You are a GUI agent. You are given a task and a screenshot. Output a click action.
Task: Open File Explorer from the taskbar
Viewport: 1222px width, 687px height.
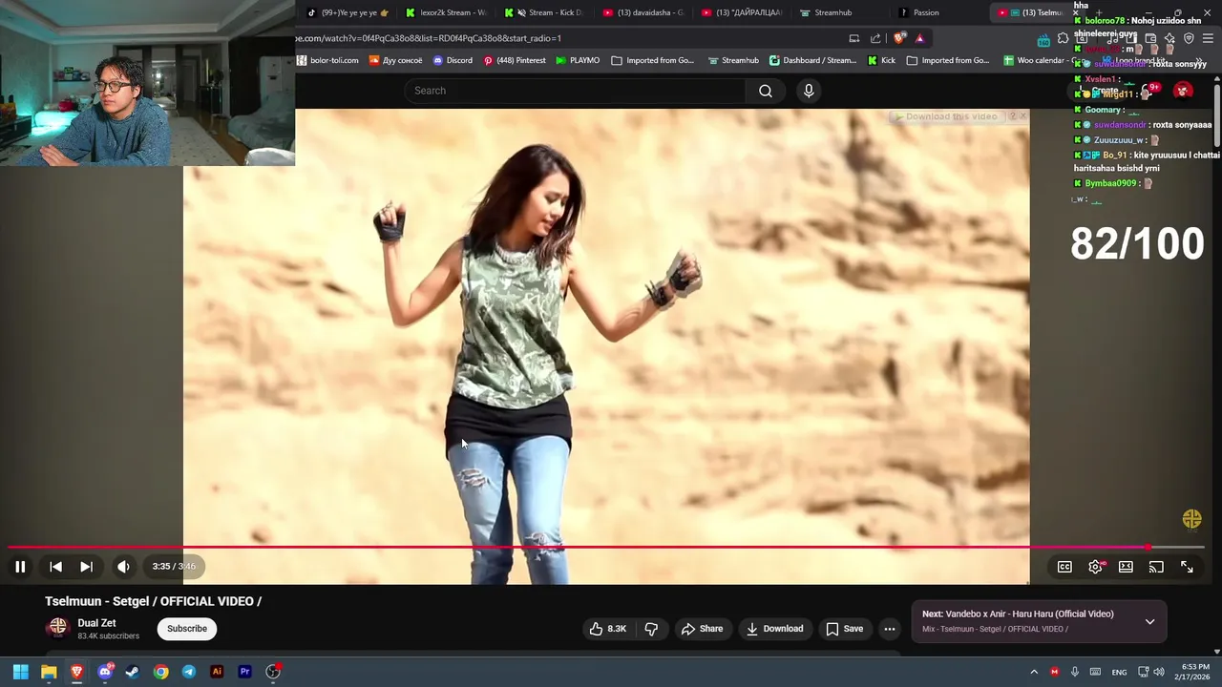pyautogui.click(x=49, y=672)
